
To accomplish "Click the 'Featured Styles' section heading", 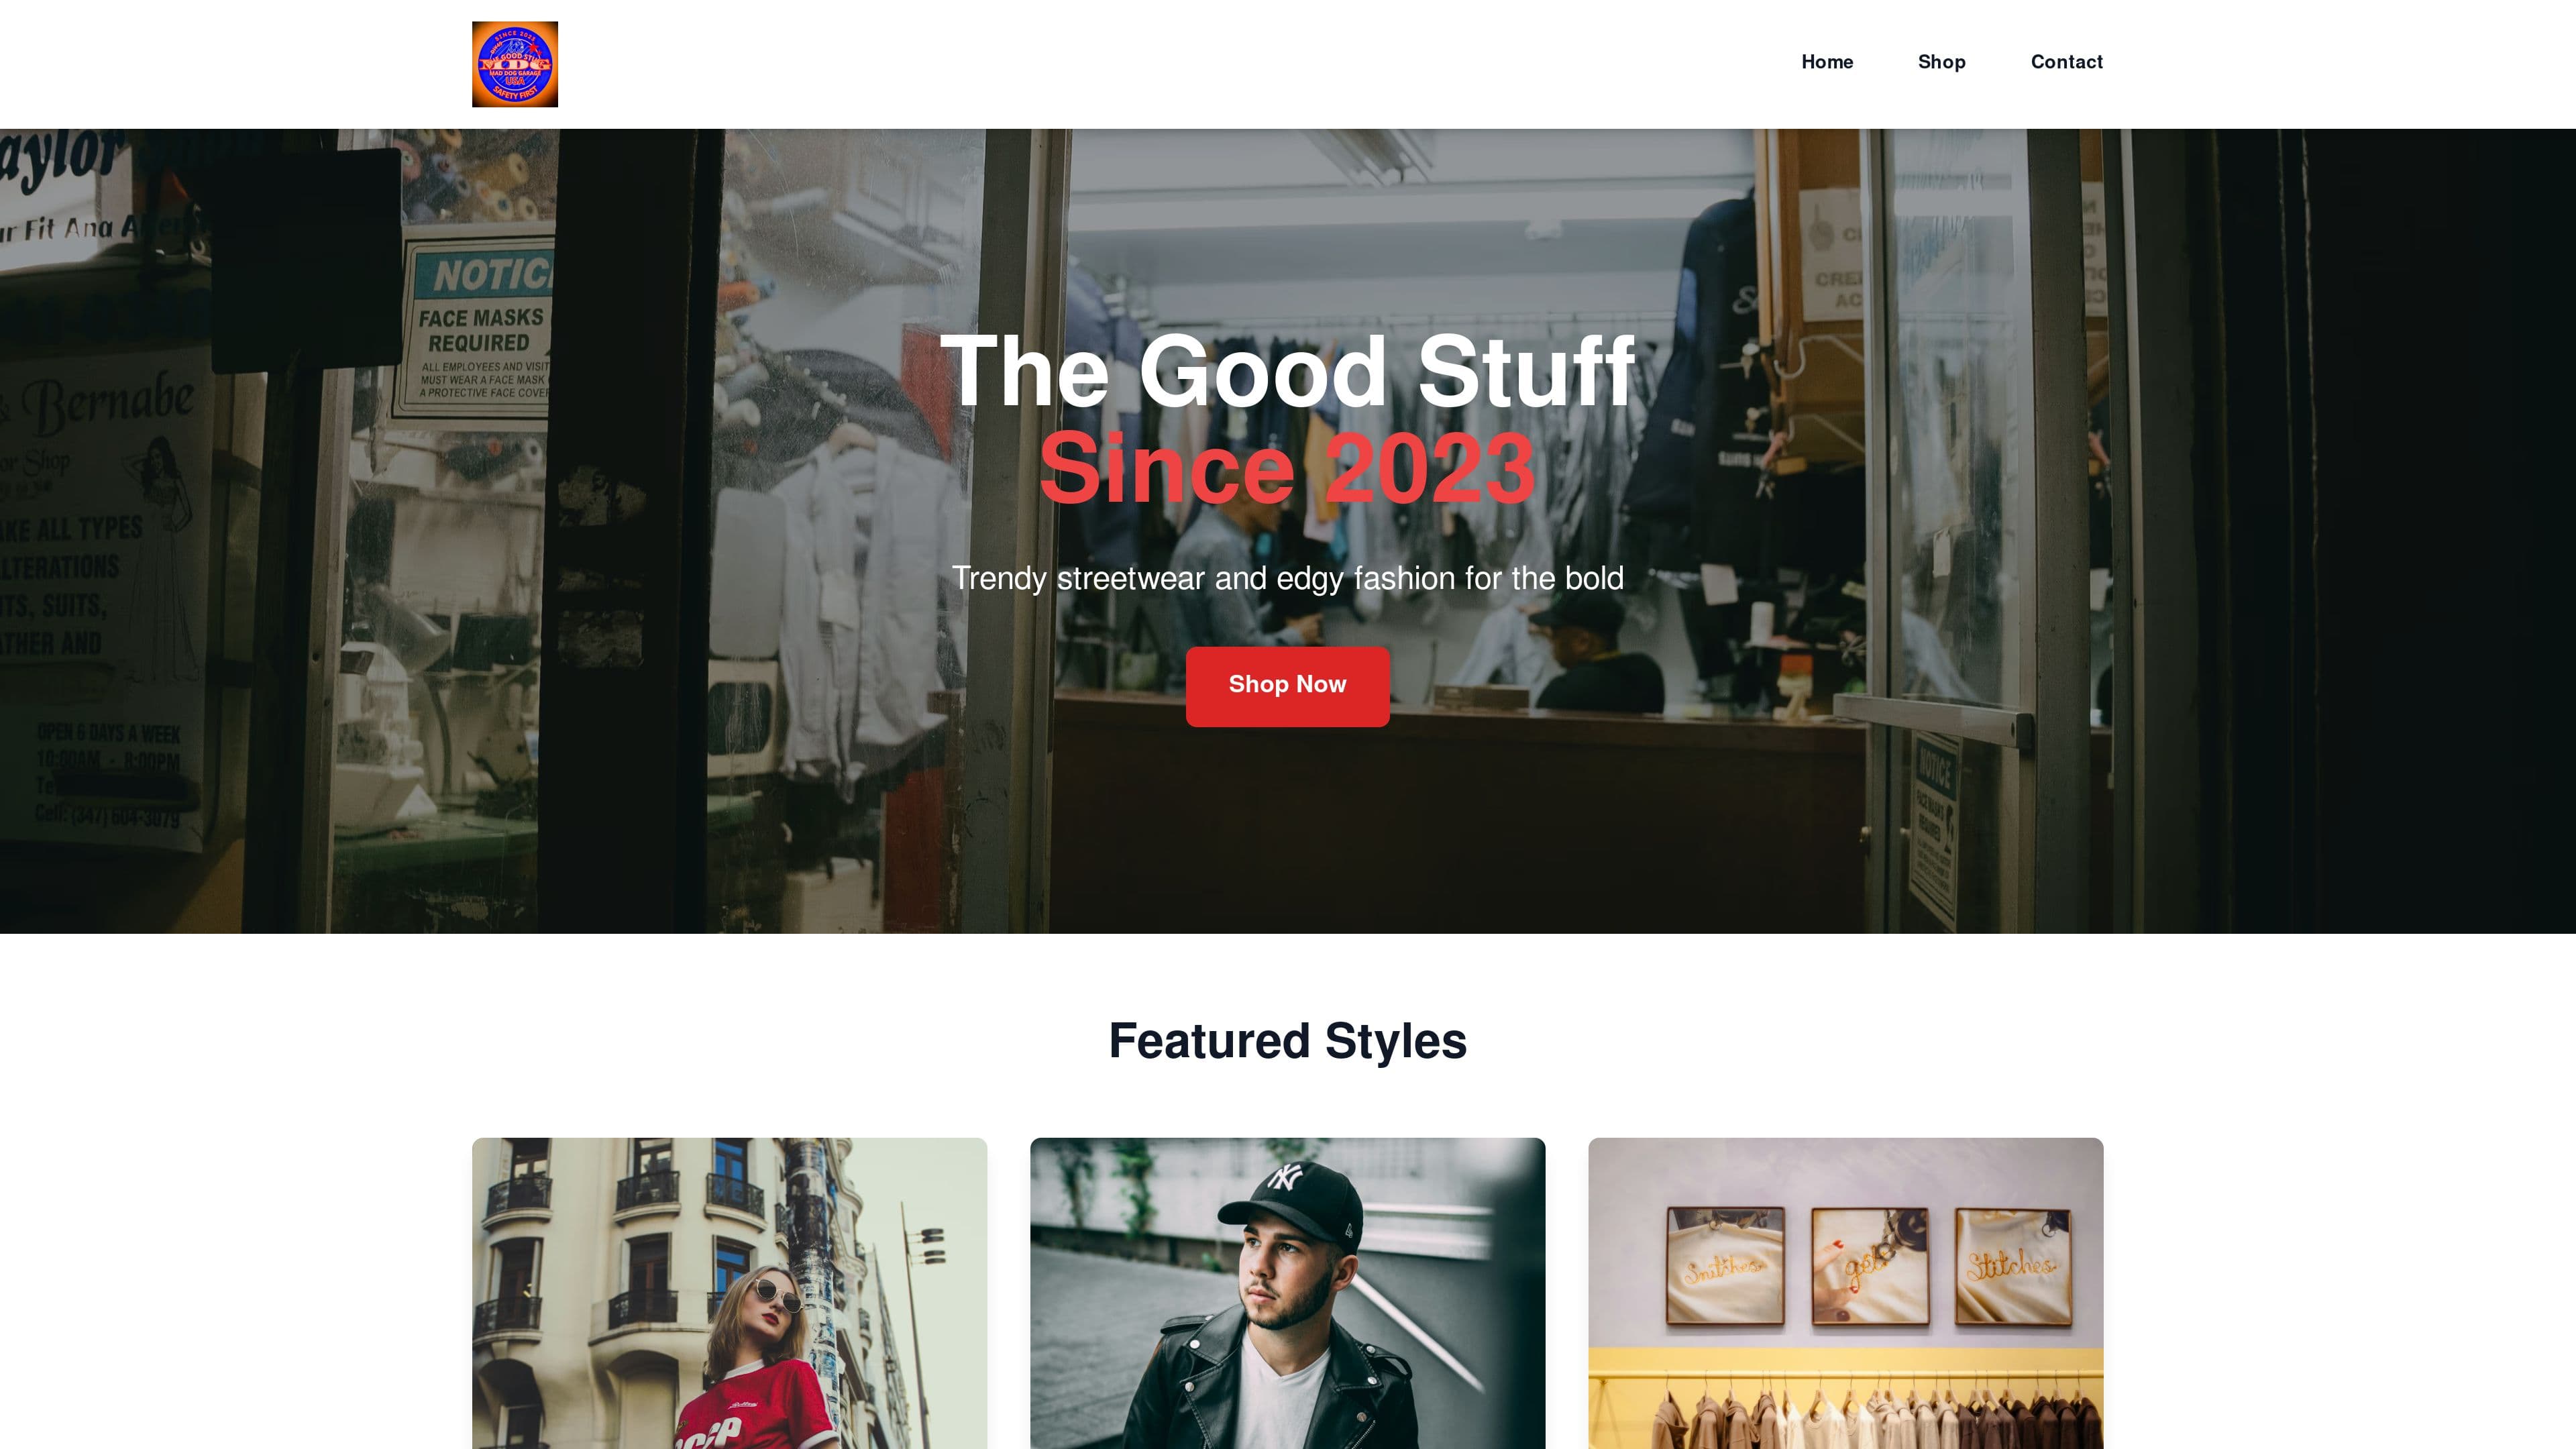I will pos(1287,1040).
